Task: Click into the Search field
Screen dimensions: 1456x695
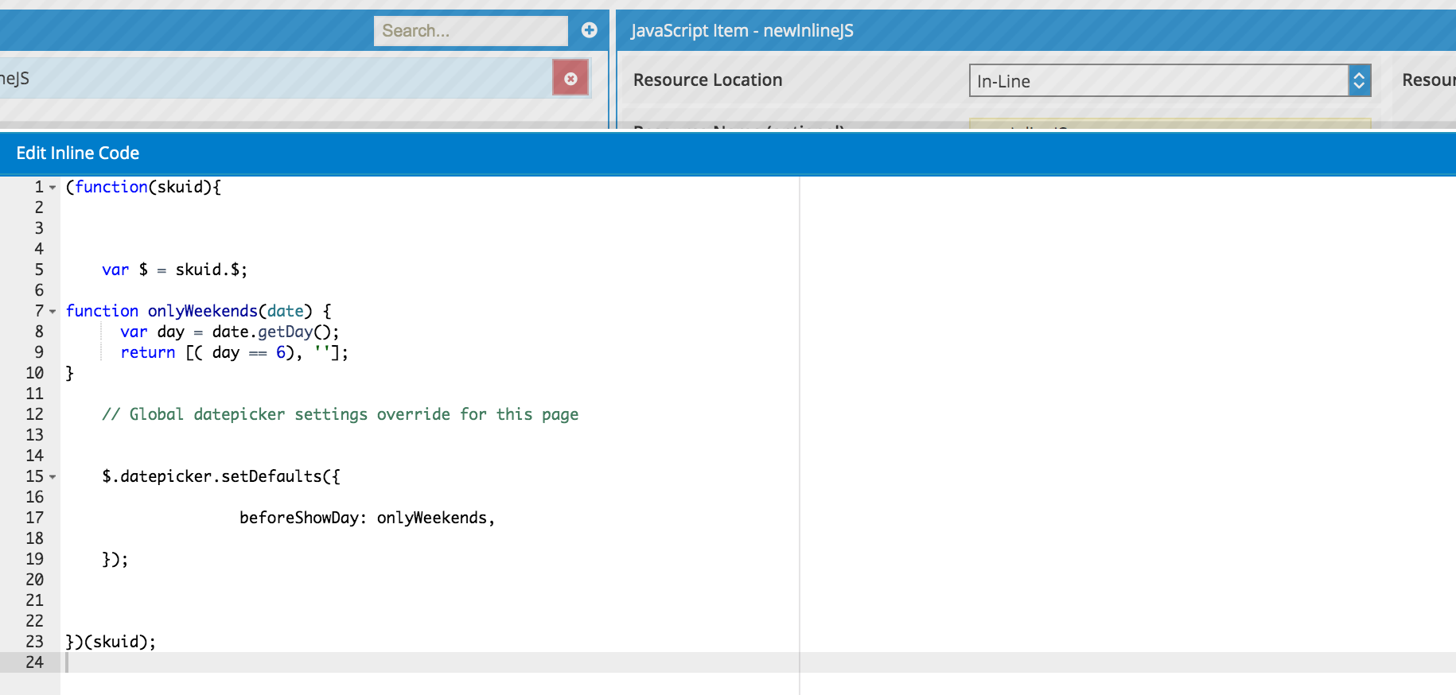Action: [471, 31]
